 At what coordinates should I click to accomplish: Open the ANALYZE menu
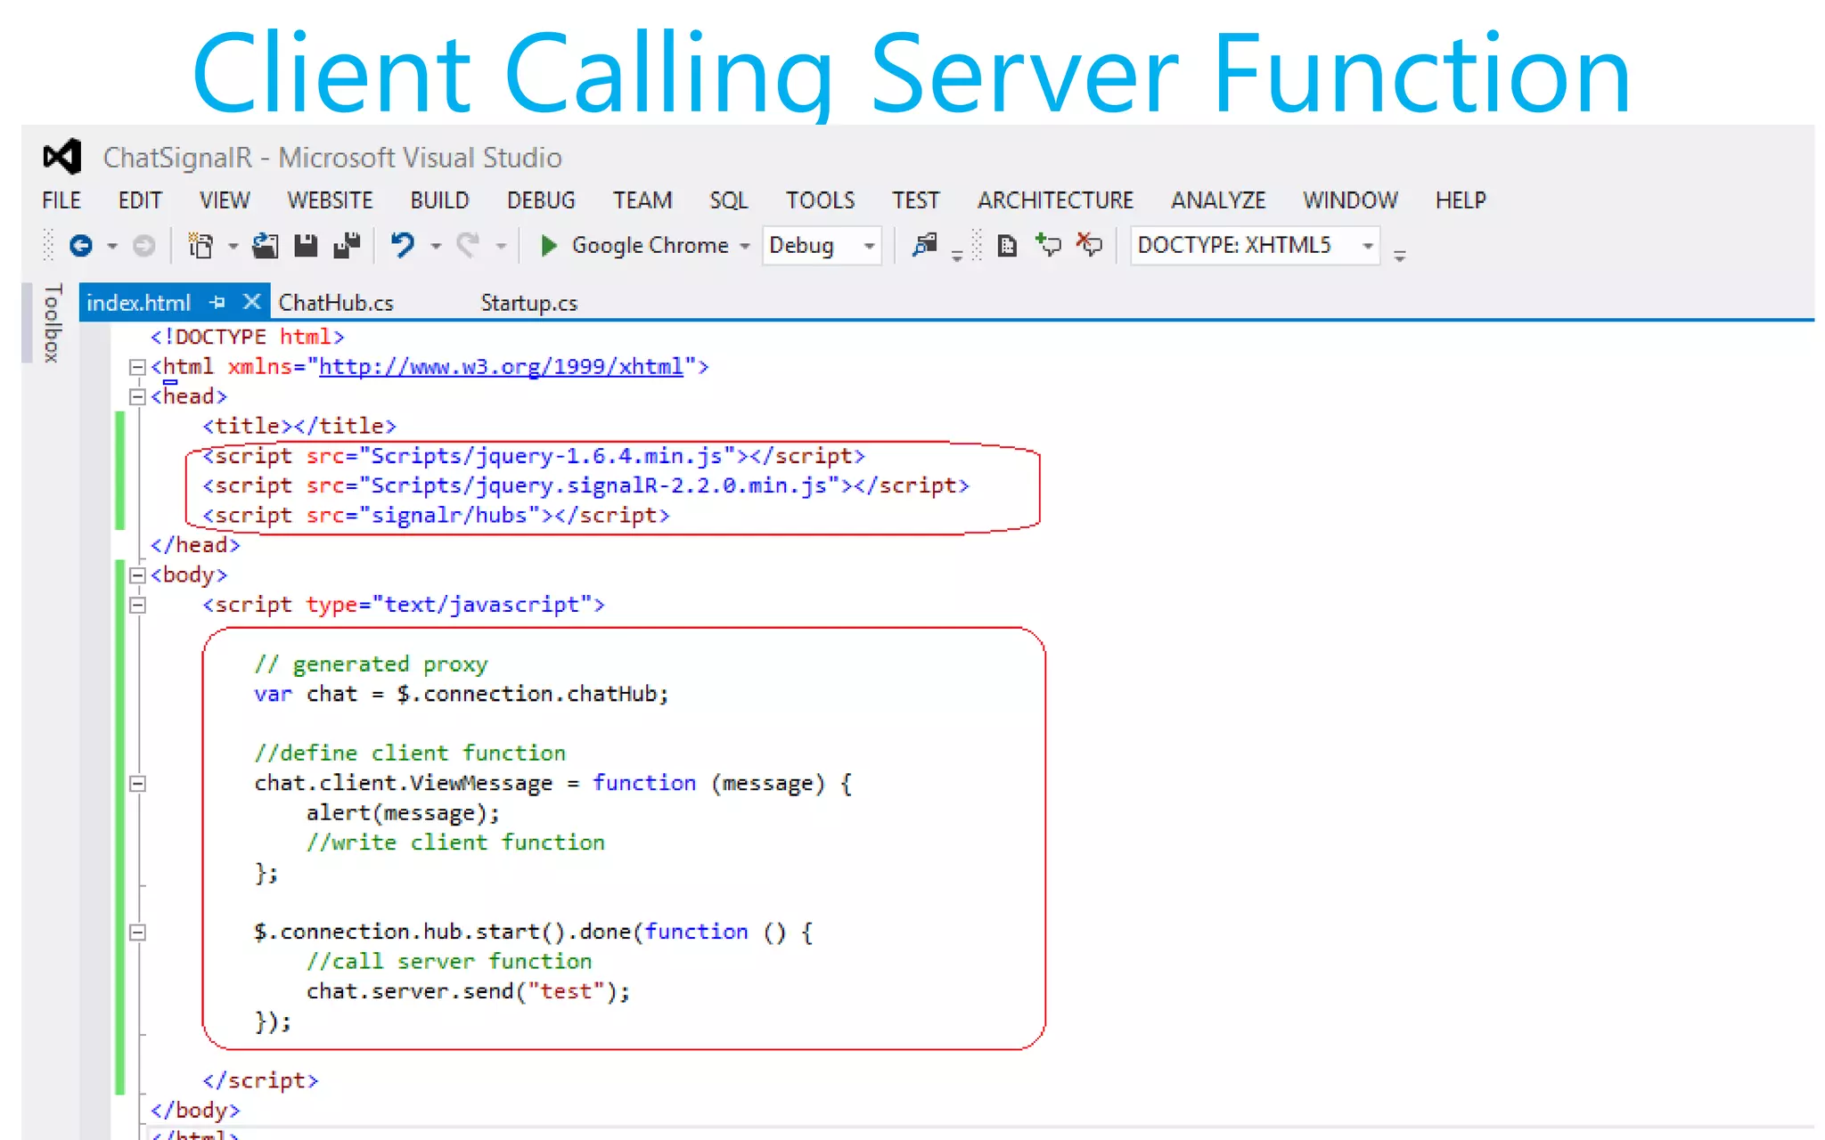1218,200
